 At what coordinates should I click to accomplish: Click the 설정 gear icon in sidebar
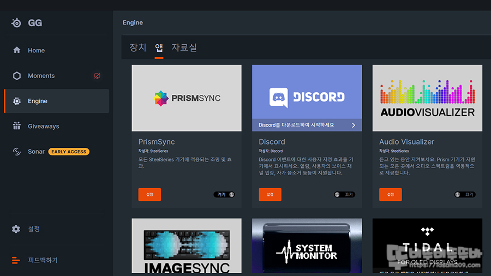point(16,229)
